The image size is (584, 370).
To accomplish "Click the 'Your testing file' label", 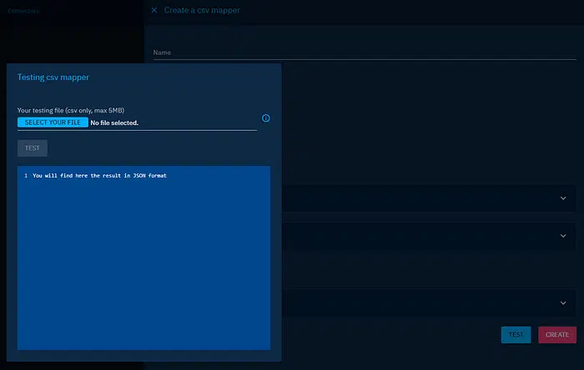I will pyautogui.click(x=71, y=110).
